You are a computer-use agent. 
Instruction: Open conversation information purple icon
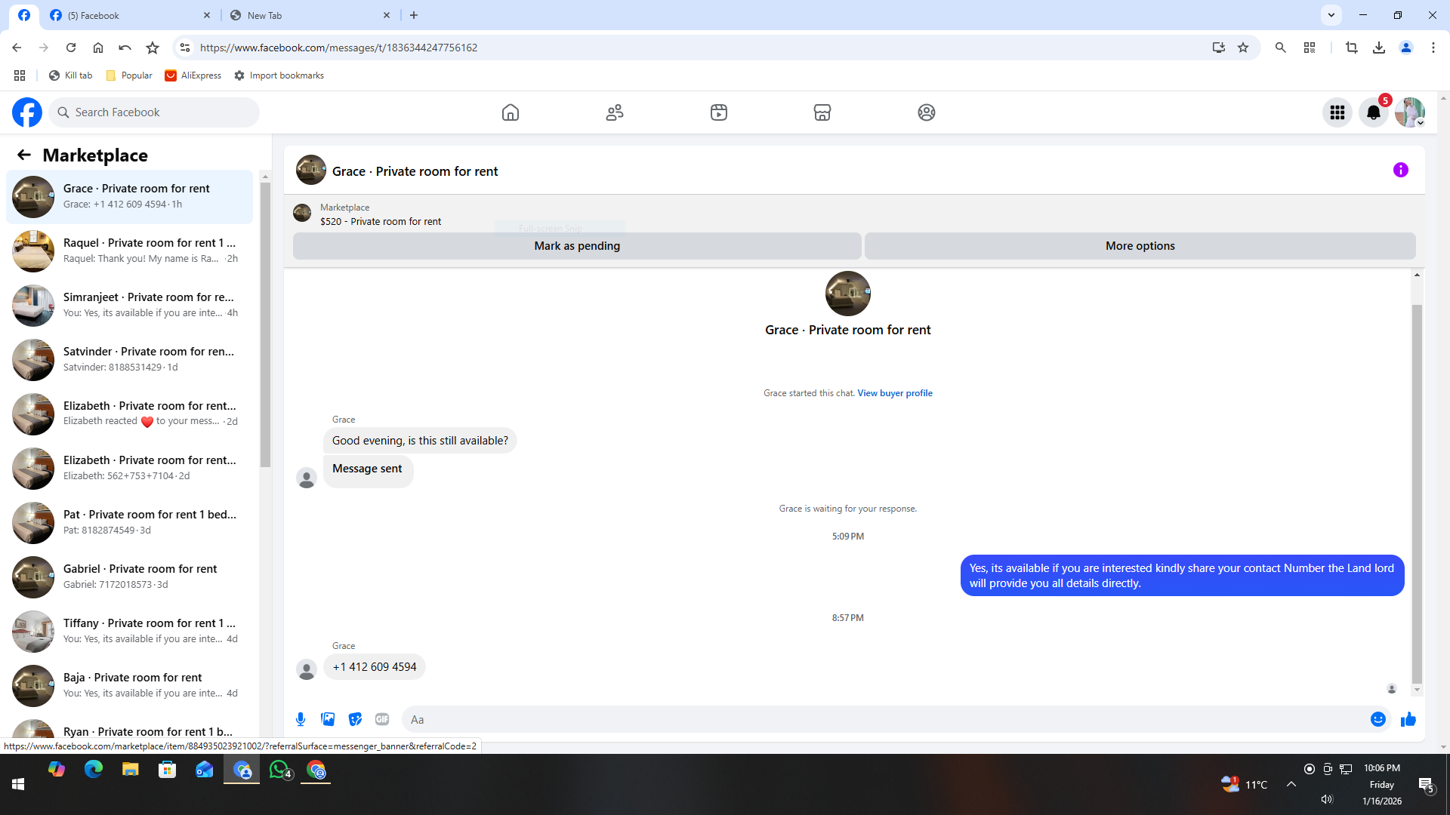(1401, 170)
